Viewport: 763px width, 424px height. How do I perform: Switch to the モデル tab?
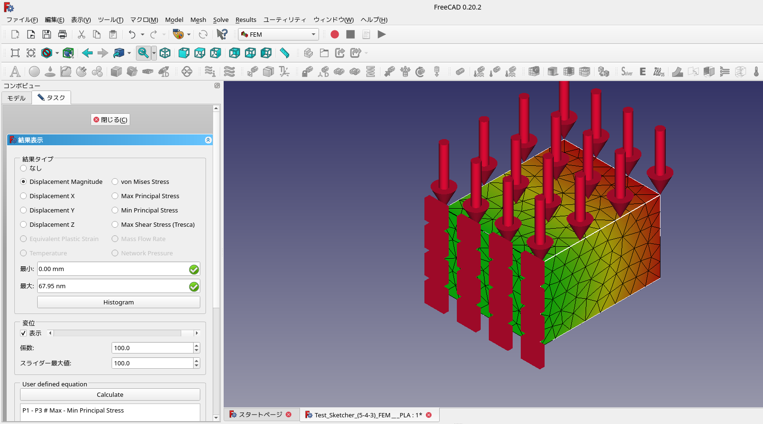[17, 98]
